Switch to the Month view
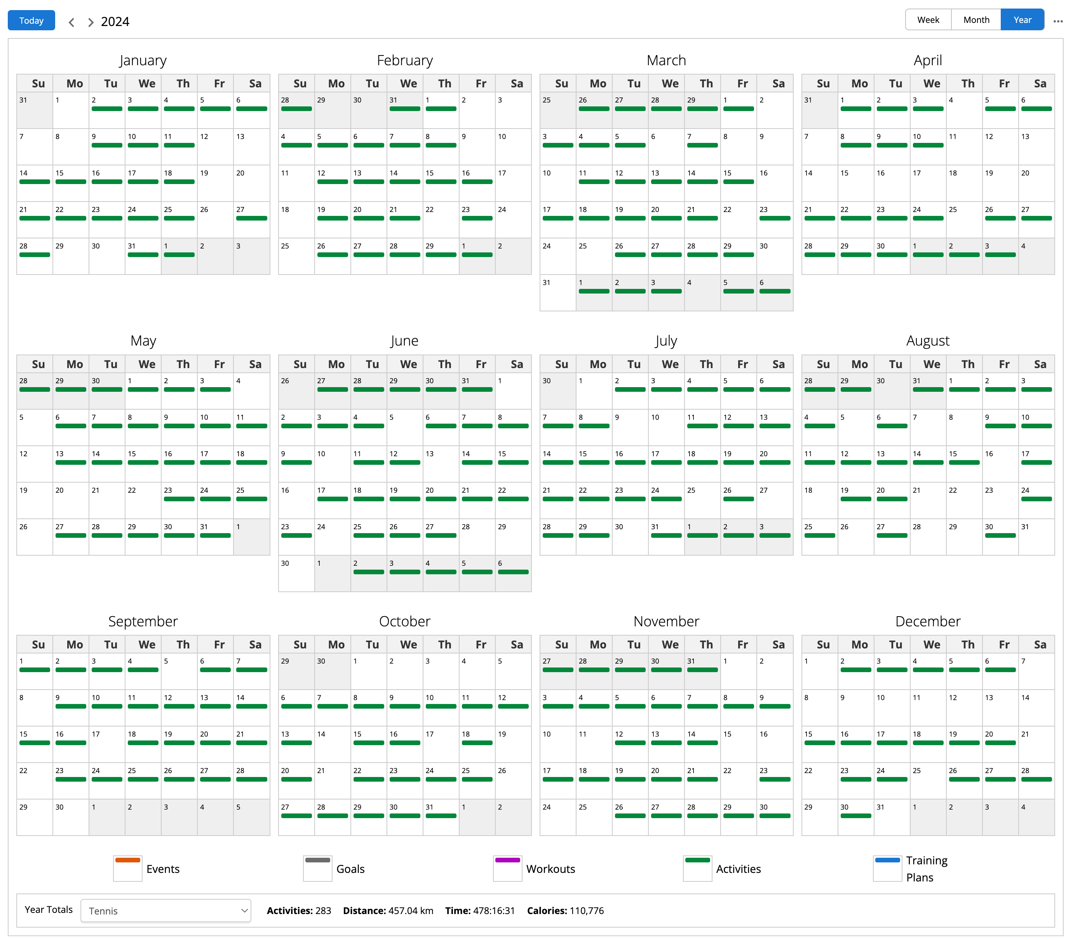1073x942 pixels. (976, 20)
